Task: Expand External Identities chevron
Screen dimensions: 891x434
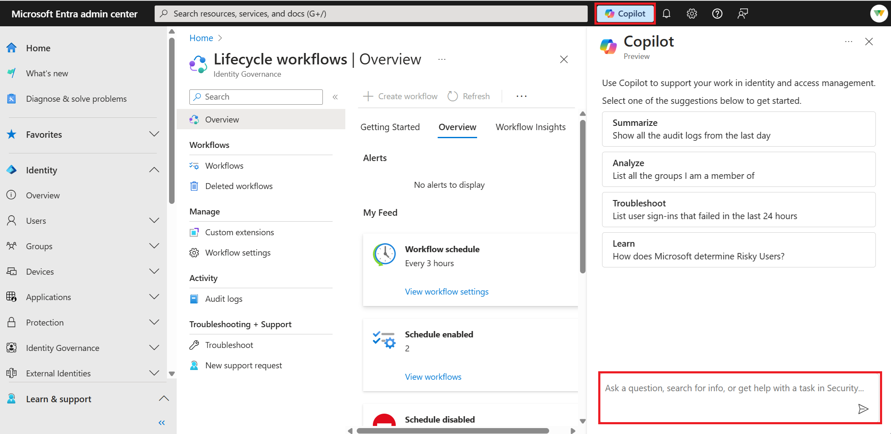Action: coord(154,373)
